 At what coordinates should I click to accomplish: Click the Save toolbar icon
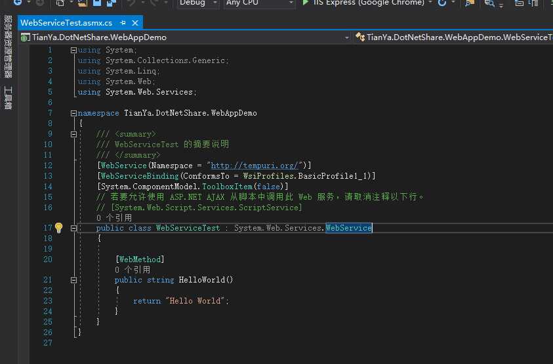tap(97, 3)
